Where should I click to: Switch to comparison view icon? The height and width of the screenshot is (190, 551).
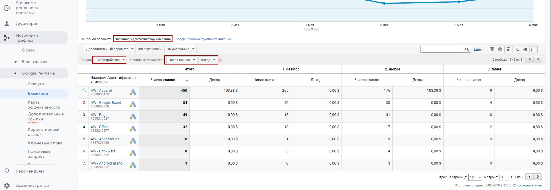(x=517, y=49)
